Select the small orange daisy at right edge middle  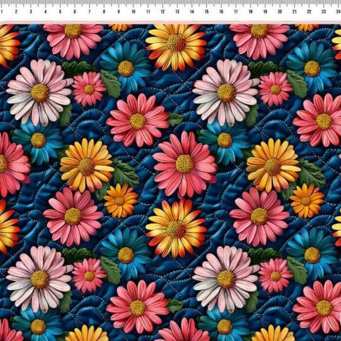point(306,201)
